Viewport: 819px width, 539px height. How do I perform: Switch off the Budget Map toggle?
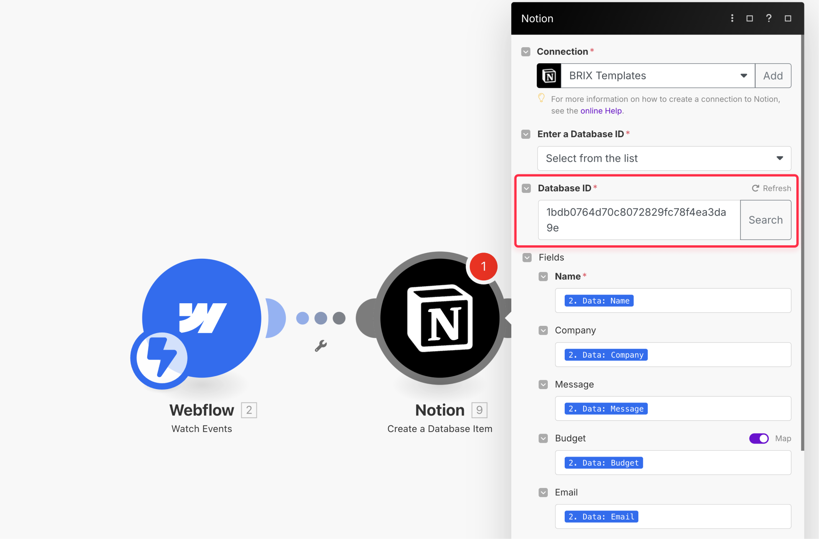pyautogui.click(x=759, y=438)
